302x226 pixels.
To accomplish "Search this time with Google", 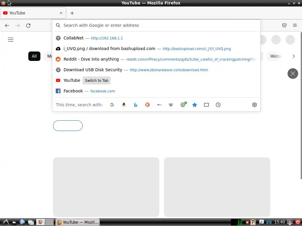I will [x=112, y=105].
